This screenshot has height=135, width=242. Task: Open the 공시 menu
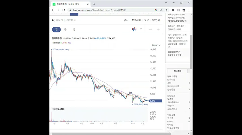[126, 20]
